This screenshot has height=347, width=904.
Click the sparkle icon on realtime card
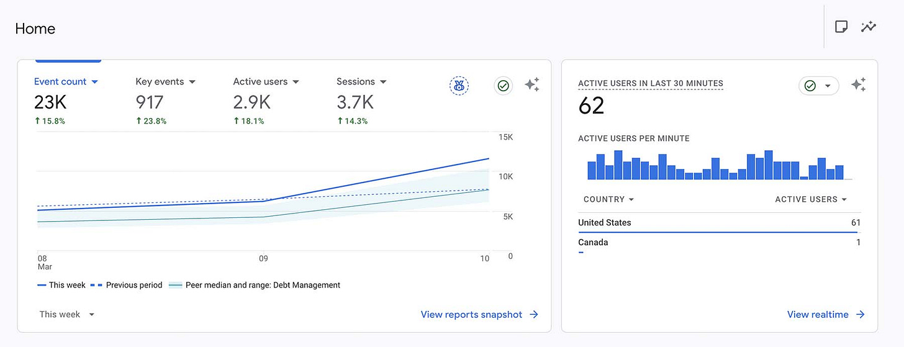point(859,85)
